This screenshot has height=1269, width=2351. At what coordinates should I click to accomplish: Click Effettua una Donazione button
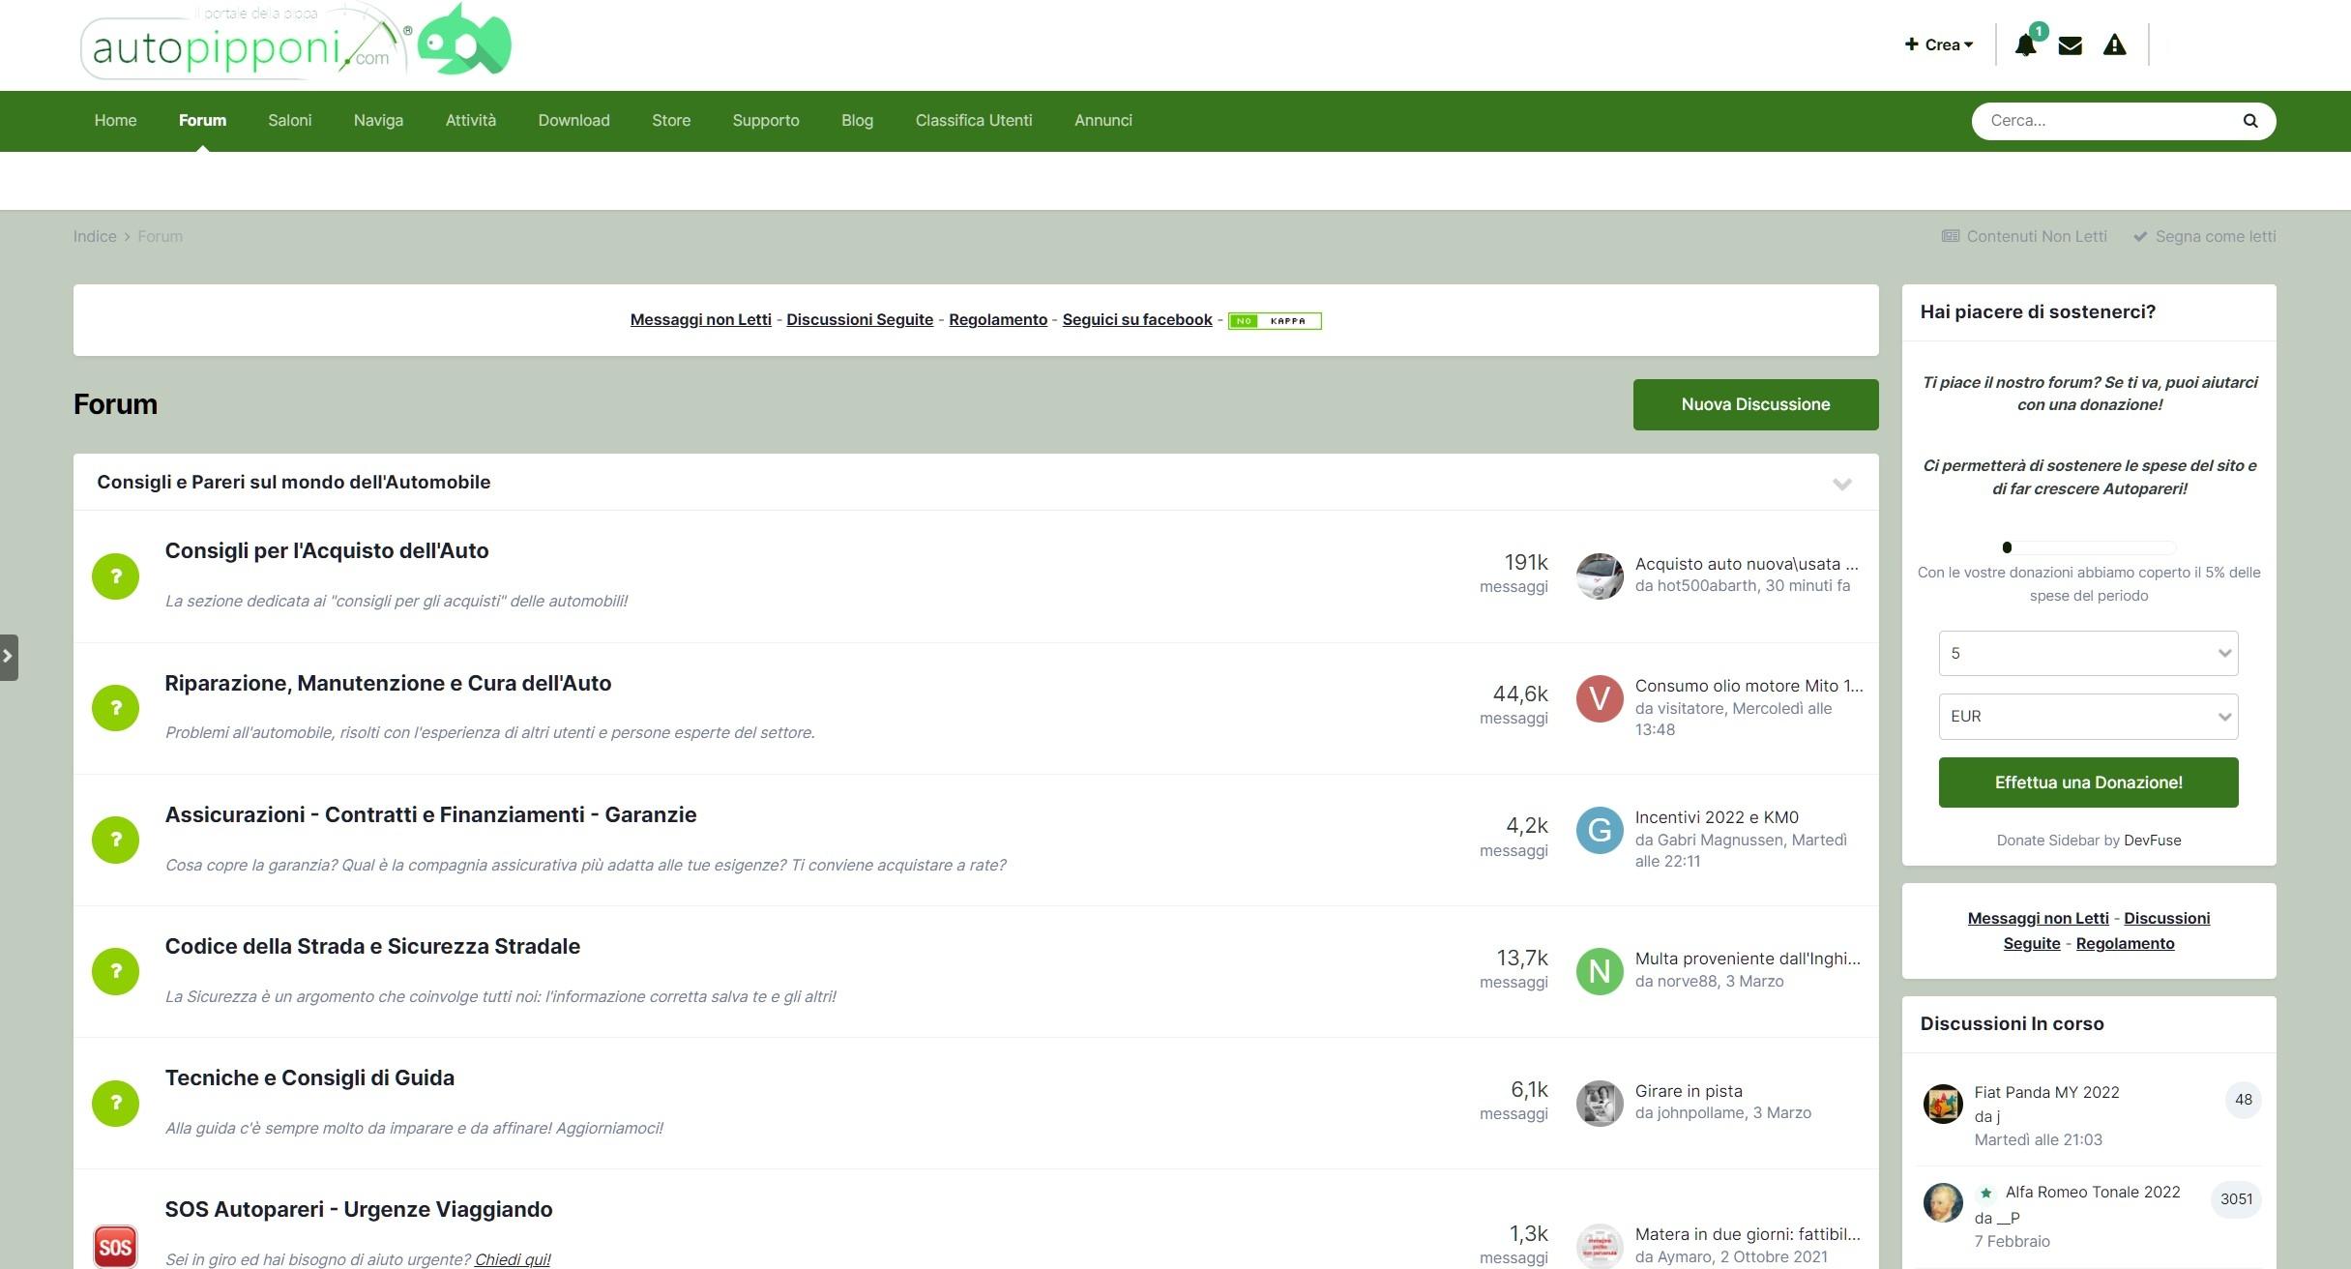coord(2088,782)
